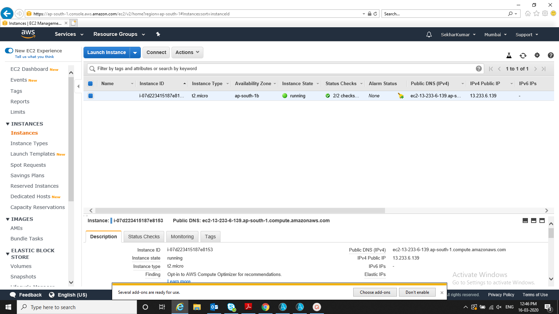Click the create alarm icon in the instance row
Image resolution: width=559 pixels, height=314 pixels.
click(401, 96)
